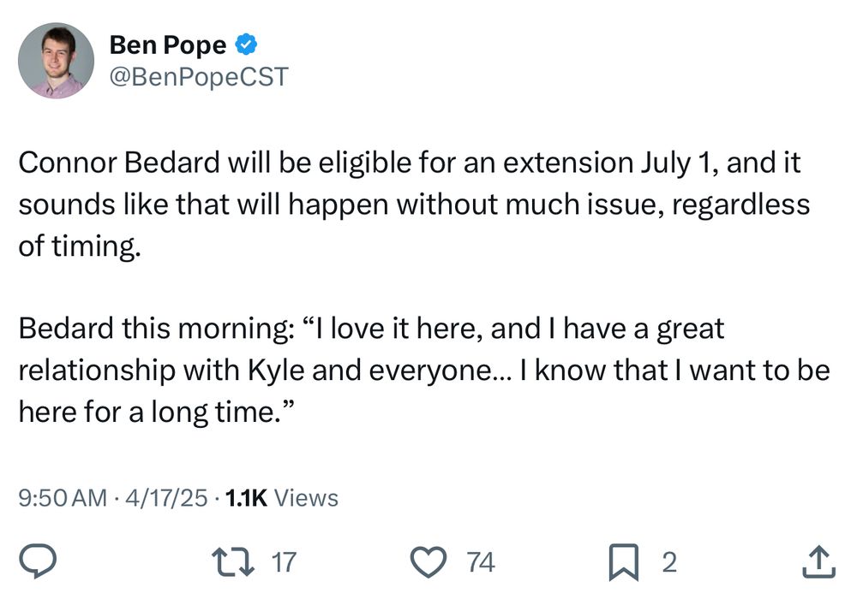Click the repost count of 17
This screenshot has width=857, height=605.
coord(283,562)
